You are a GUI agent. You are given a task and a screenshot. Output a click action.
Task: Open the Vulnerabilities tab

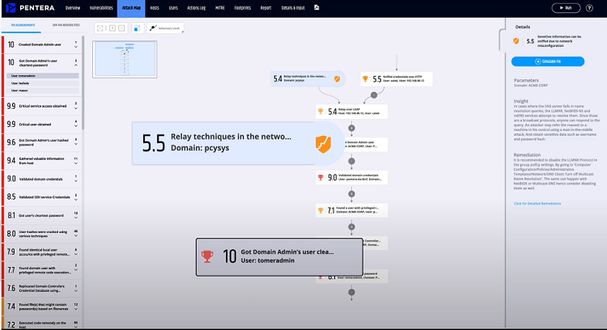point(101,7)
